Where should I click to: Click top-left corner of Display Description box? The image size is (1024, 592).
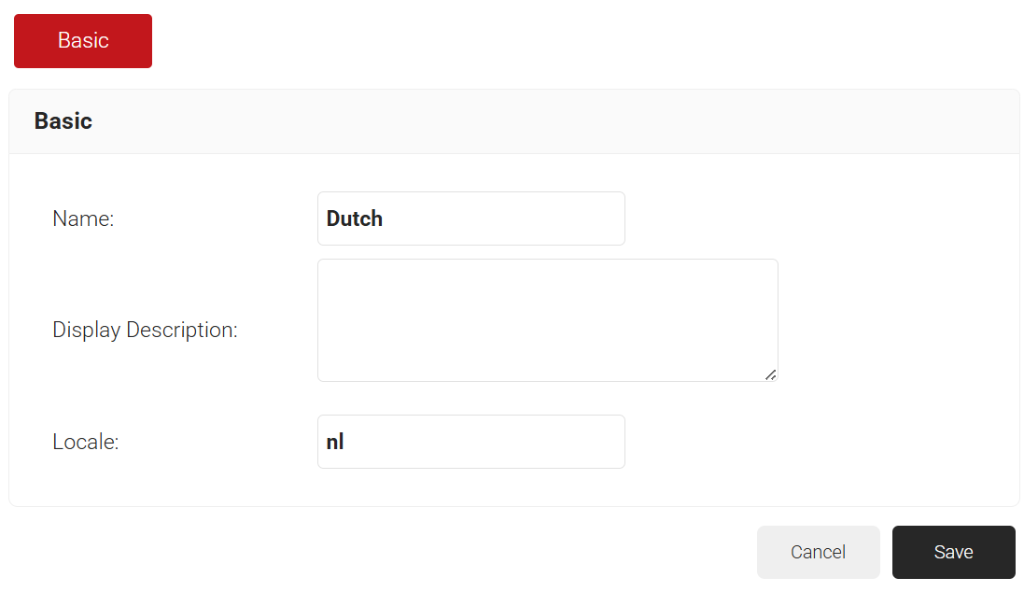pos(325,266)
